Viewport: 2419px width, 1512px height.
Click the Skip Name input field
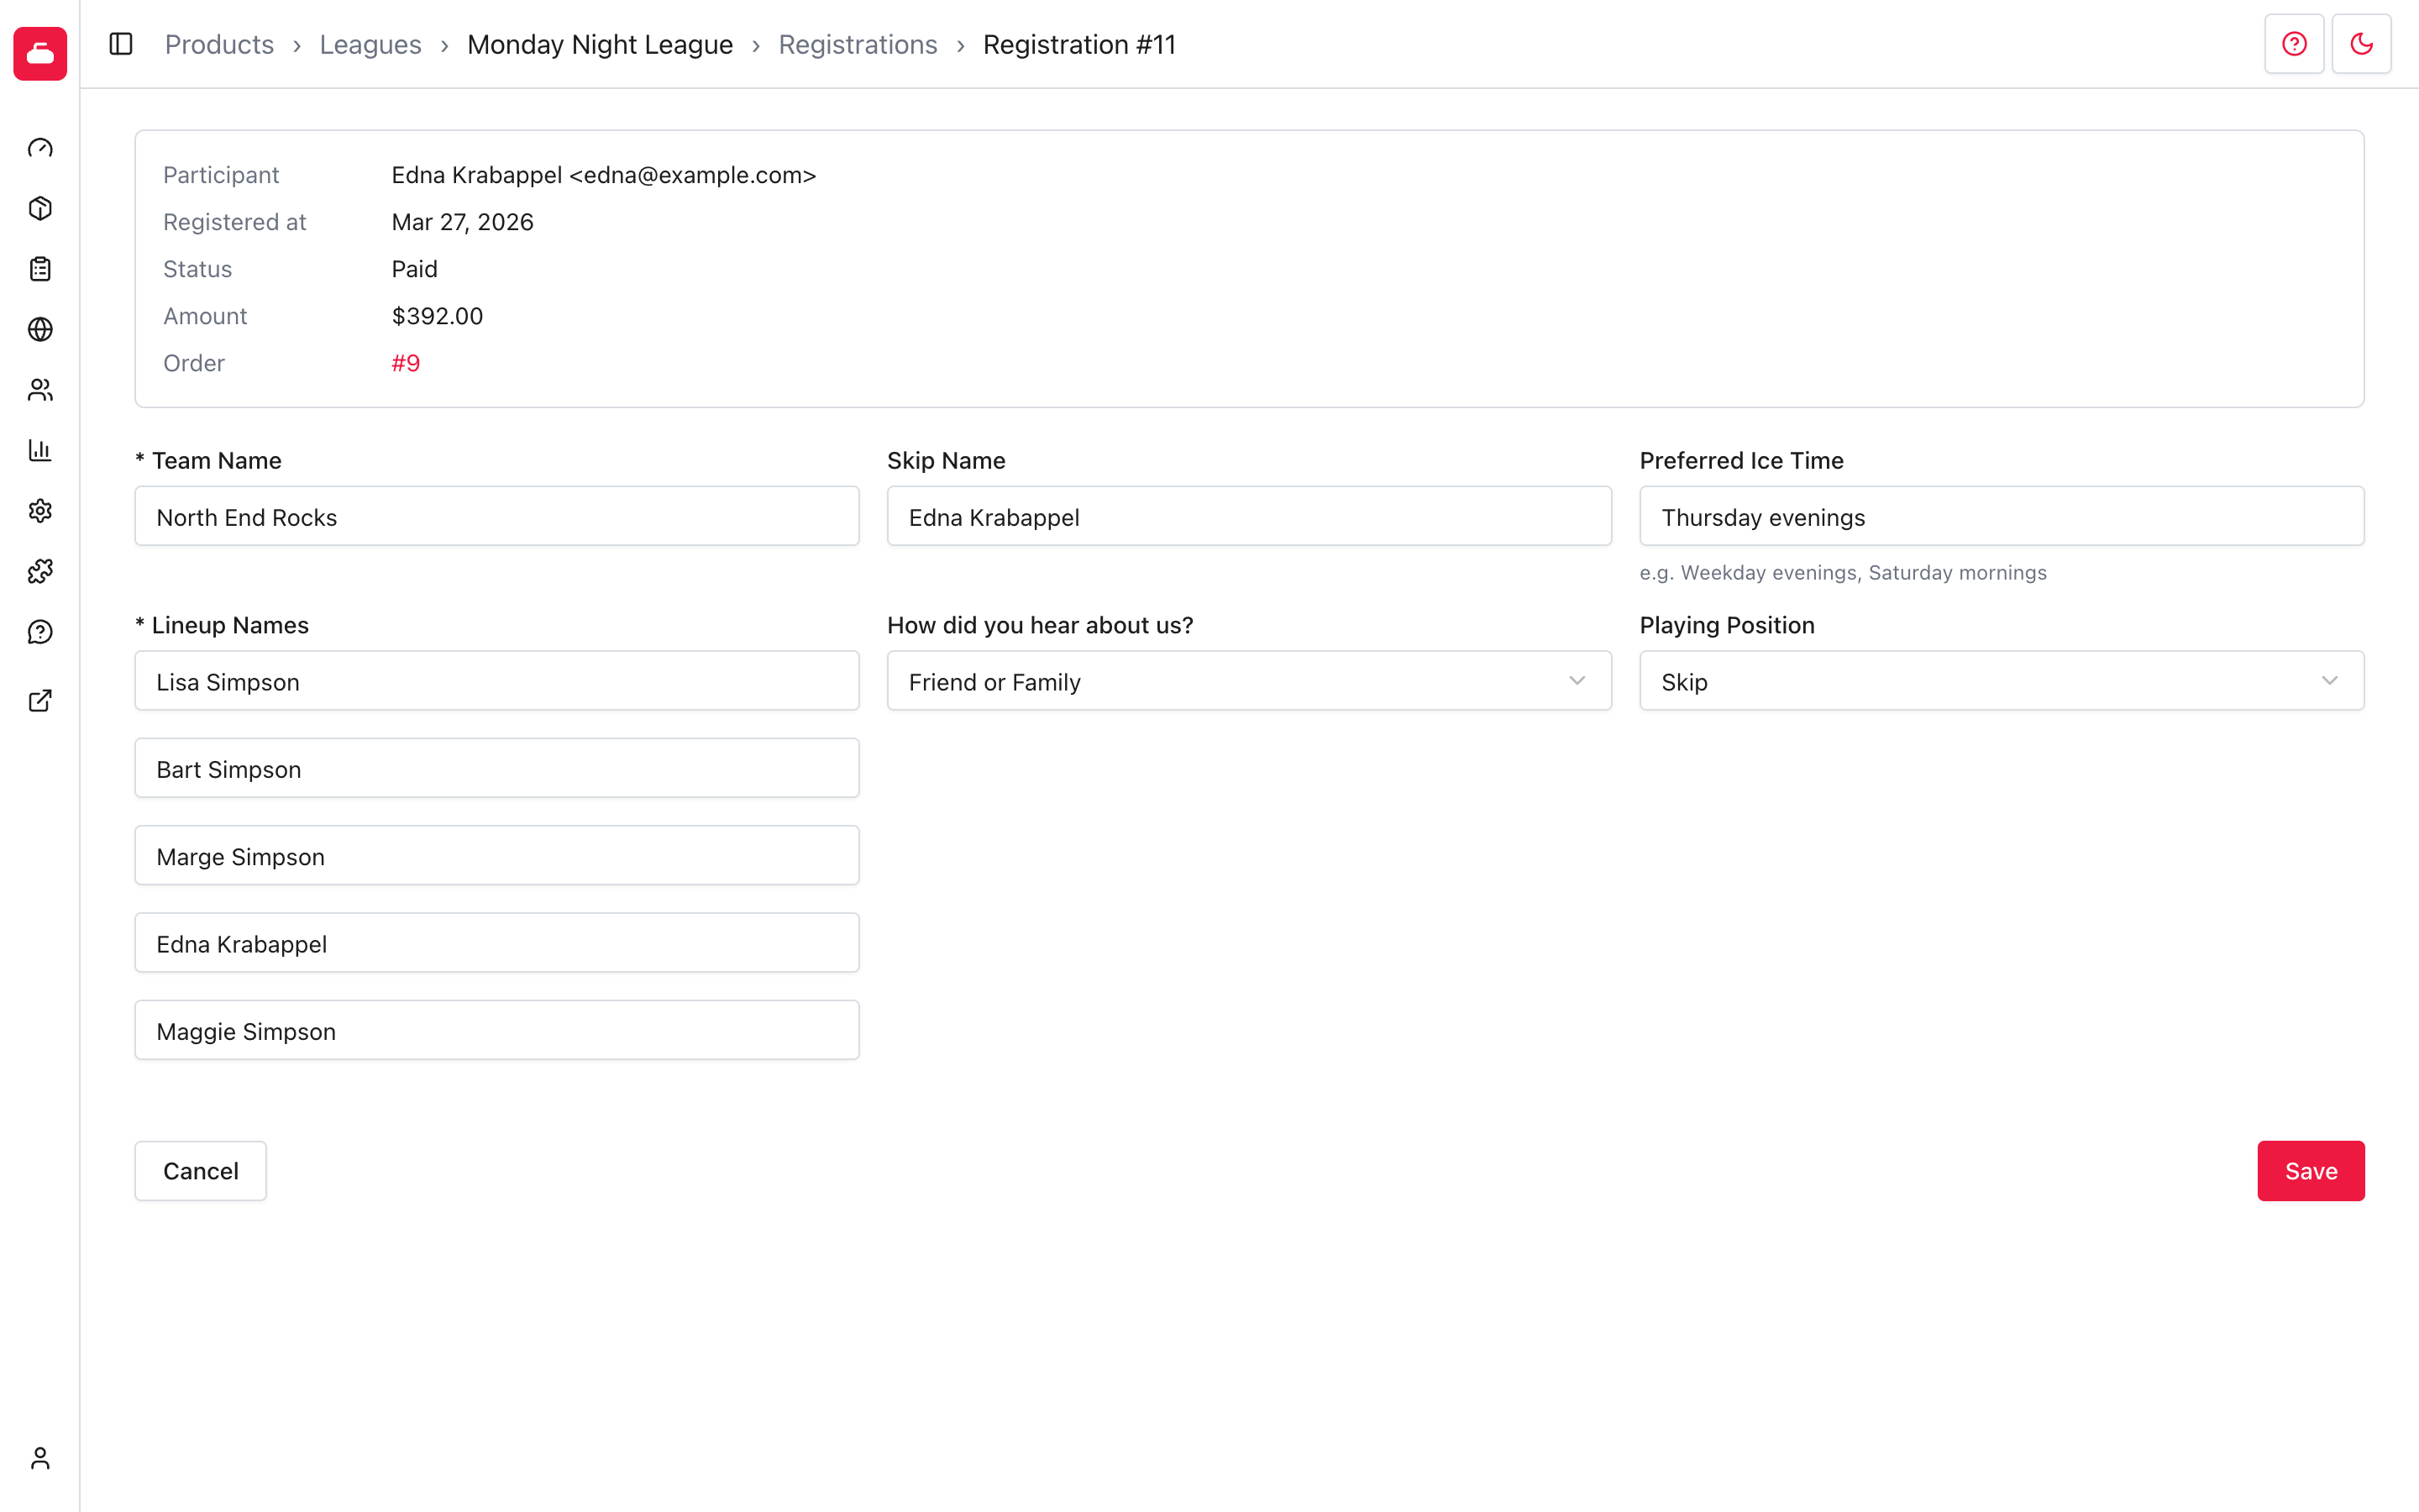[x=1248, y=516]
